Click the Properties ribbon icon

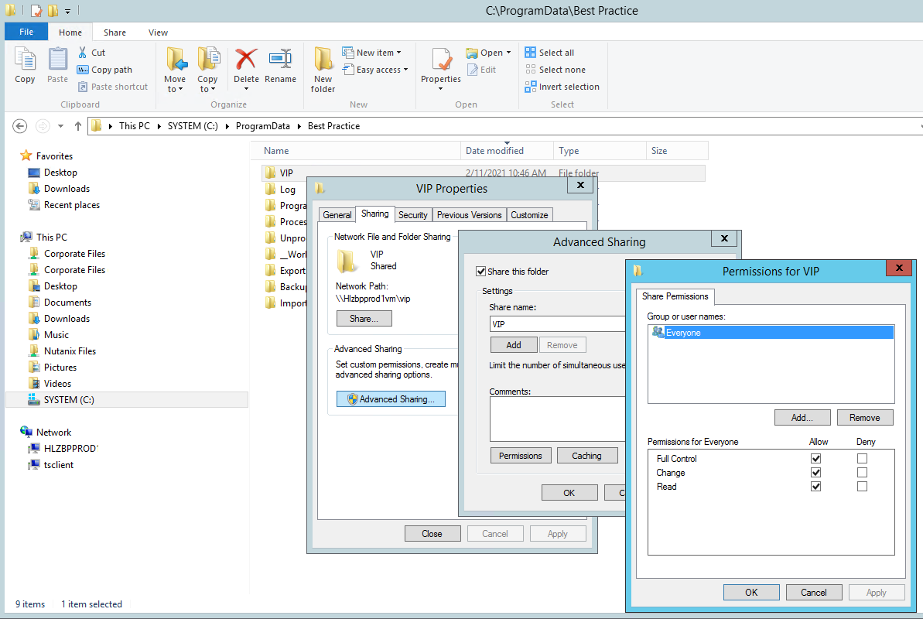coord(441,59)
